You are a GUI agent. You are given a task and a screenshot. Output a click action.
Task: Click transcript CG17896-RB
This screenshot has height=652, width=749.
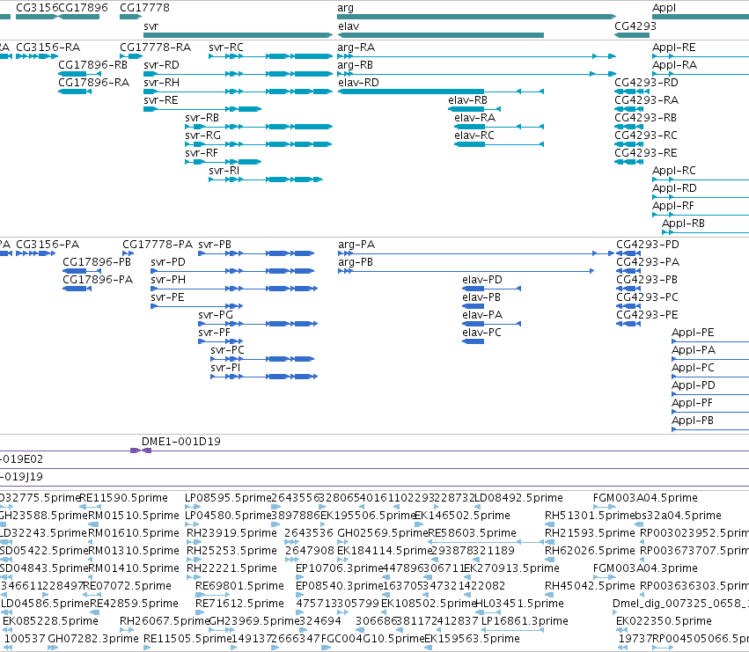pos(79,74)
